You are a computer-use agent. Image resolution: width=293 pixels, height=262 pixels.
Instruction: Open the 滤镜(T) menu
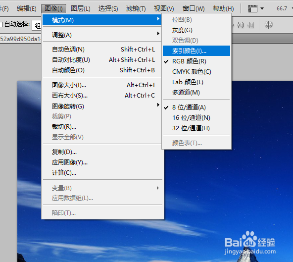[136, 8]
